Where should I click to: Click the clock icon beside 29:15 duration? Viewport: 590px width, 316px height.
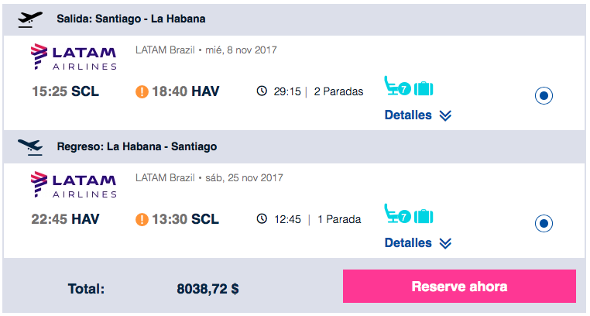point(262,91)
